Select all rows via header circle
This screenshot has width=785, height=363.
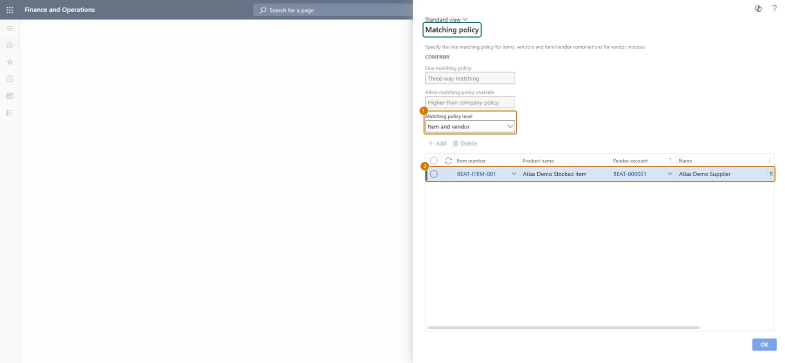pos(434,160)
